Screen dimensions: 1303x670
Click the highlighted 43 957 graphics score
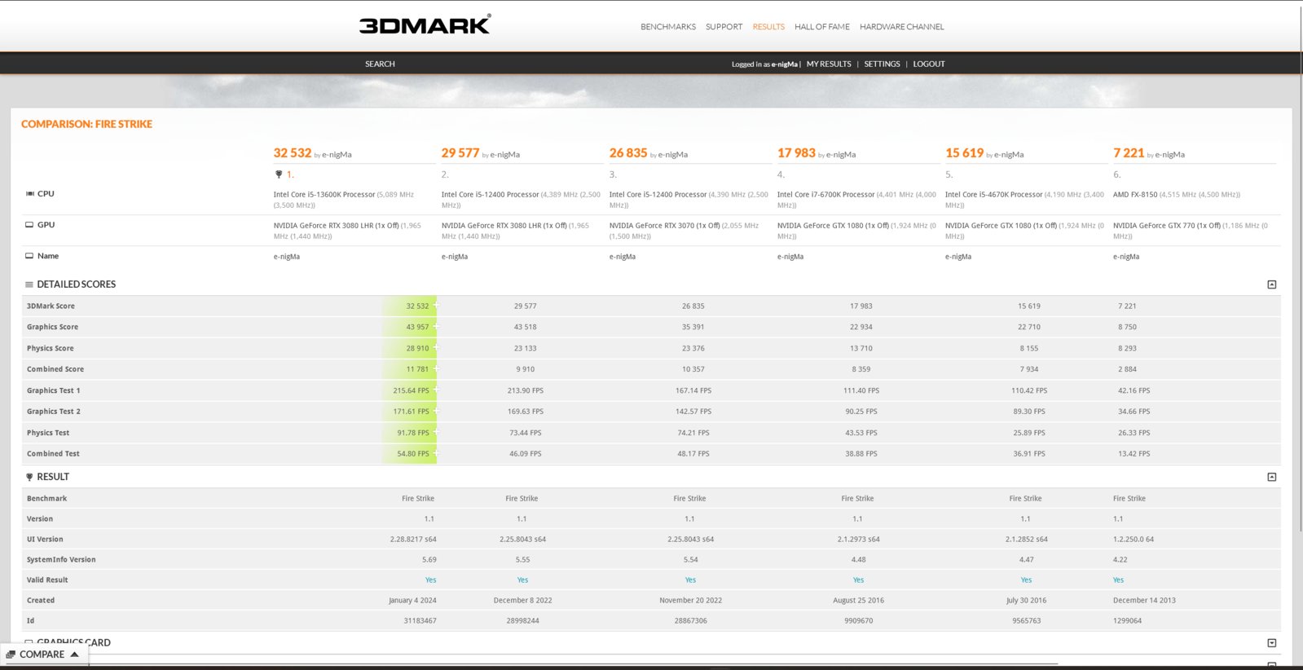pyautogui.click(x=417, y=327)
